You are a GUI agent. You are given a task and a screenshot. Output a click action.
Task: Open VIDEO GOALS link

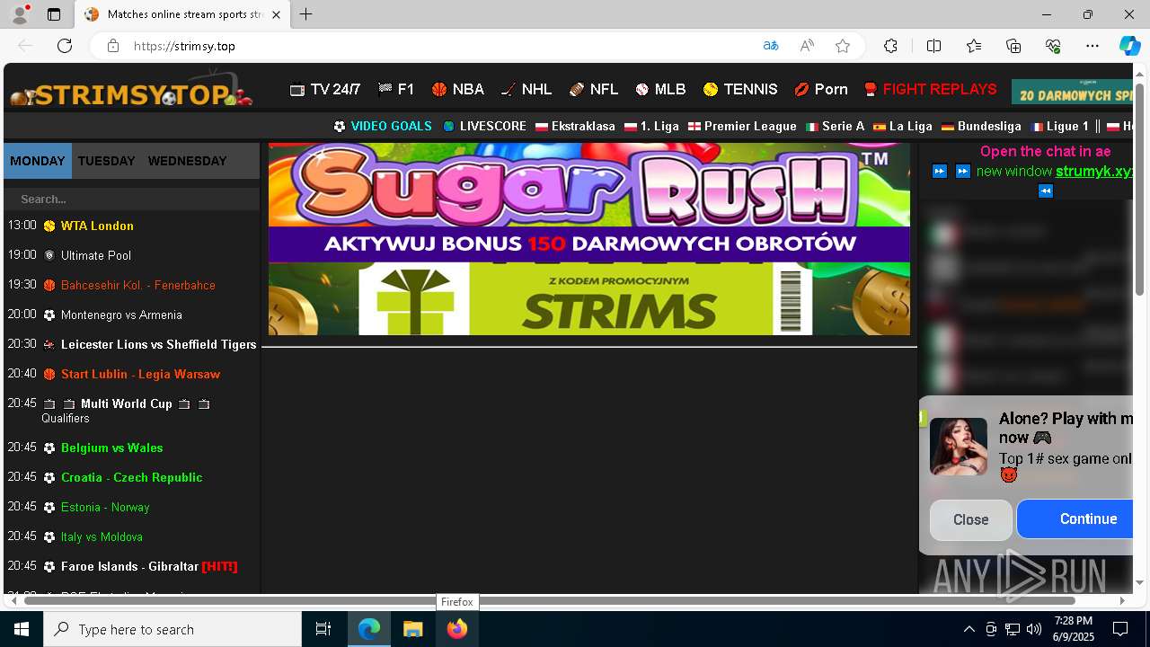[x=383, y=126]
